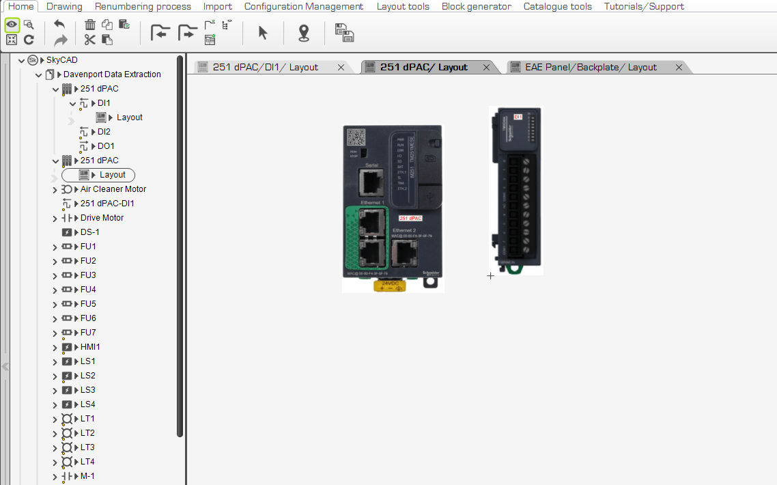This screenshot has width=777, height=485.
Task: Collapse the Davenport Data Extraction node
Action: (x=38, y=74)
